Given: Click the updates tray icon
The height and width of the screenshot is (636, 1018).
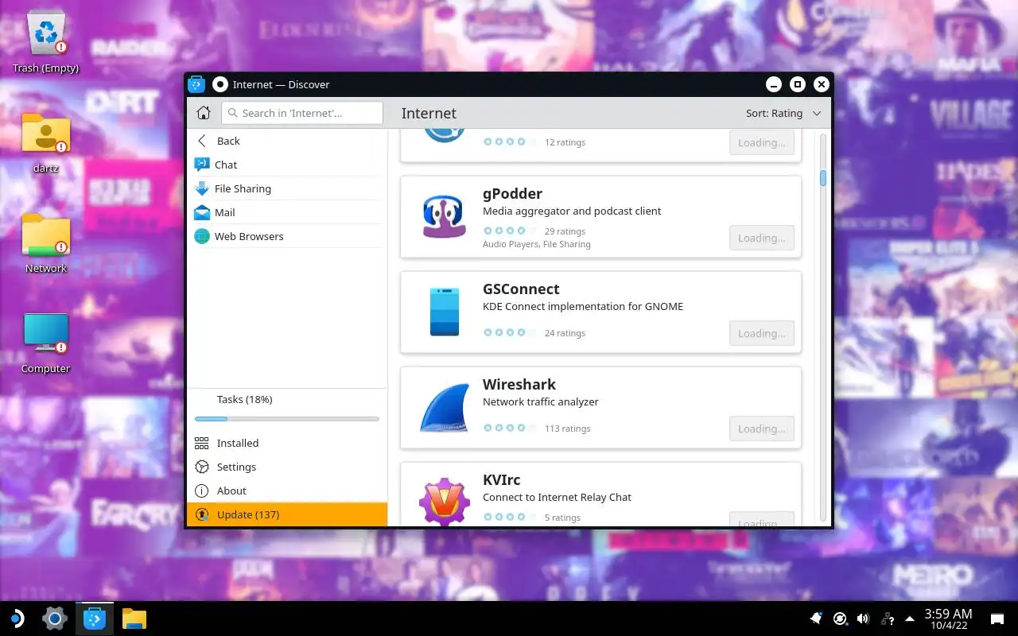Looking at the screenshot, I should coord(840,619).
